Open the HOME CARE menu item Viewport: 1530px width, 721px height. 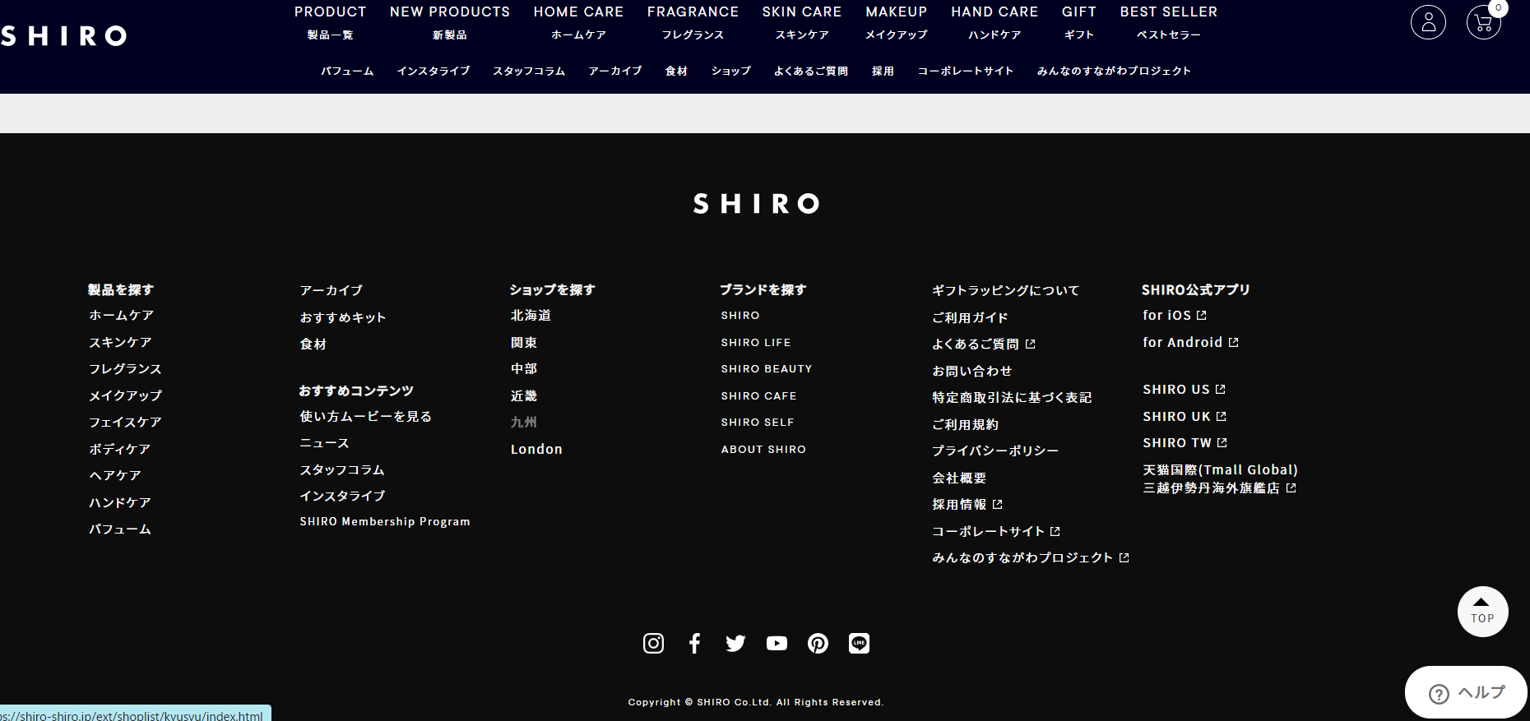pos(578,22)
